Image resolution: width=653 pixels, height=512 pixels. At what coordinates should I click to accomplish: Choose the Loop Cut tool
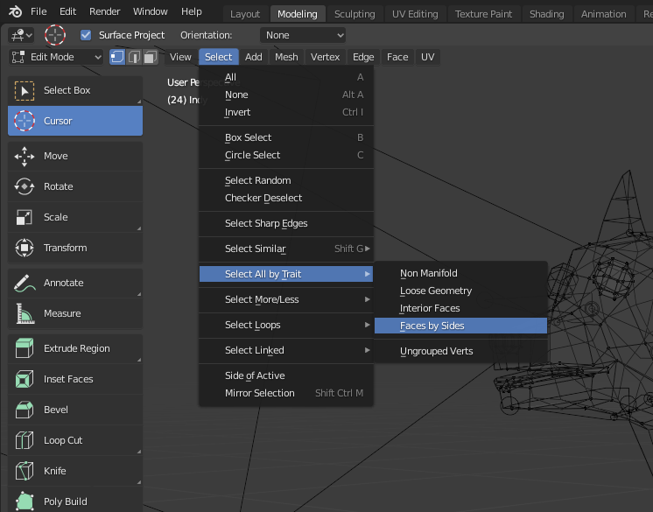pos(74,440)
